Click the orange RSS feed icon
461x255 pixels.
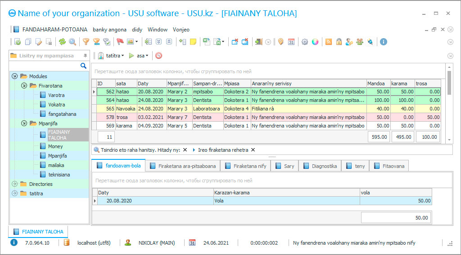(329, 42)
